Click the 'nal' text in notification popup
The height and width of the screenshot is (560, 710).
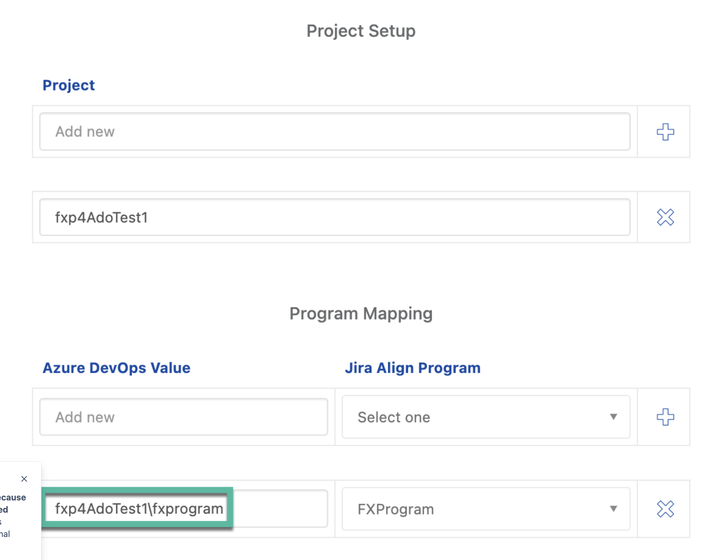tap(5, 534)
